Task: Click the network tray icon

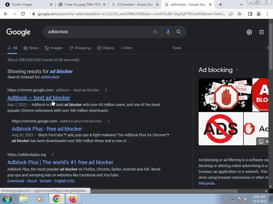Action: click(233, 199)
